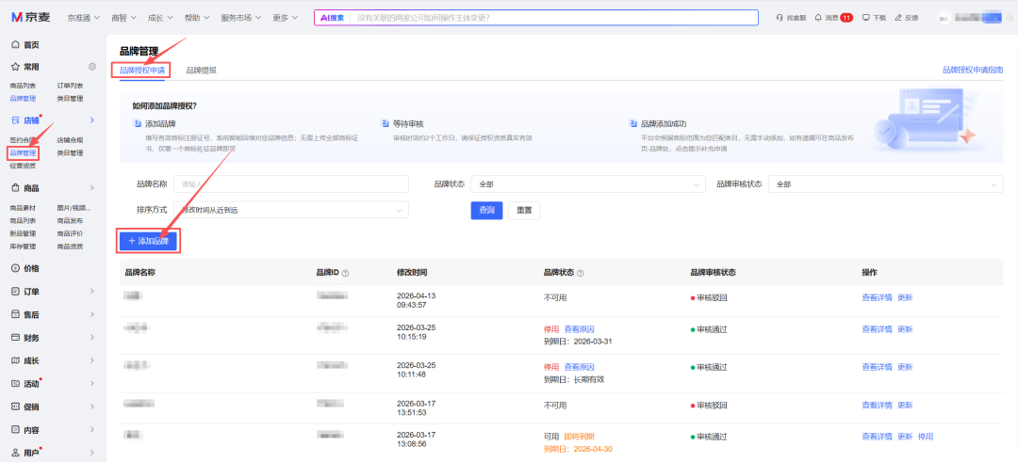Click the 订单 icon in the sidebar
This screenshot has width=1018, height=462.
click(x=16, y=292)
